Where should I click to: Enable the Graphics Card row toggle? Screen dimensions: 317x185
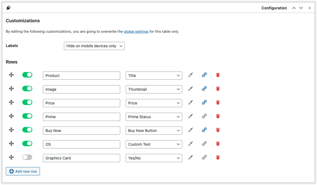pos(27,157)
